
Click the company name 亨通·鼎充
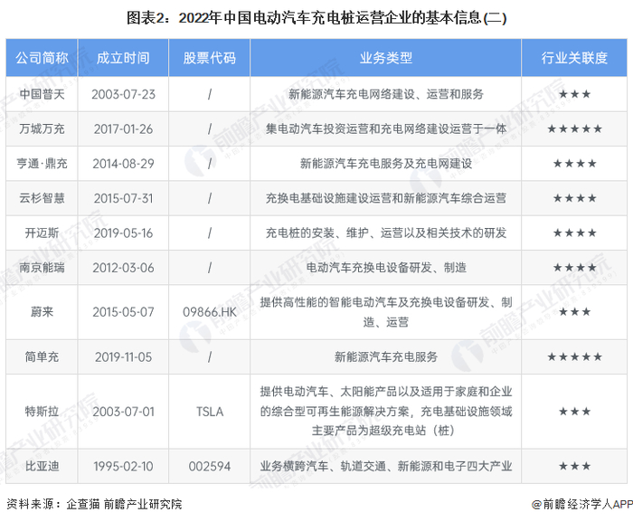(42, 164)
